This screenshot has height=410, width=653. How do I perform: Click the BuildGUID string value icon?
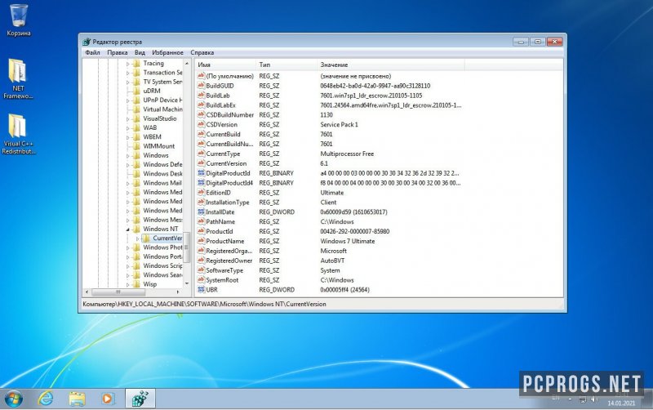[x=201, y=86]
